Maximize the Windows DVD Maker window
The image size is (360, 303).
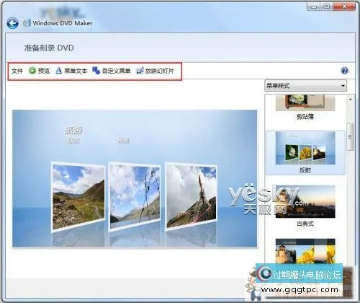(x=326, y=6)
